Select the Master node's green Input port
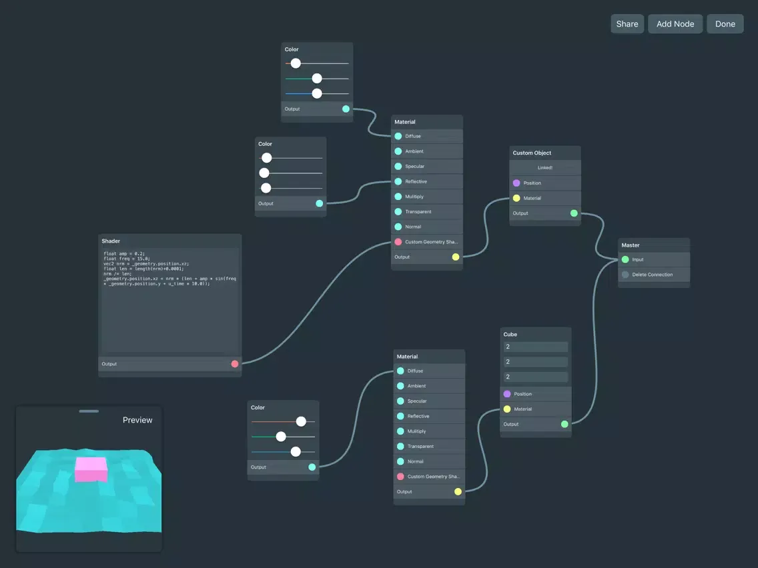The image size is (758, 568). pos(625,259)
